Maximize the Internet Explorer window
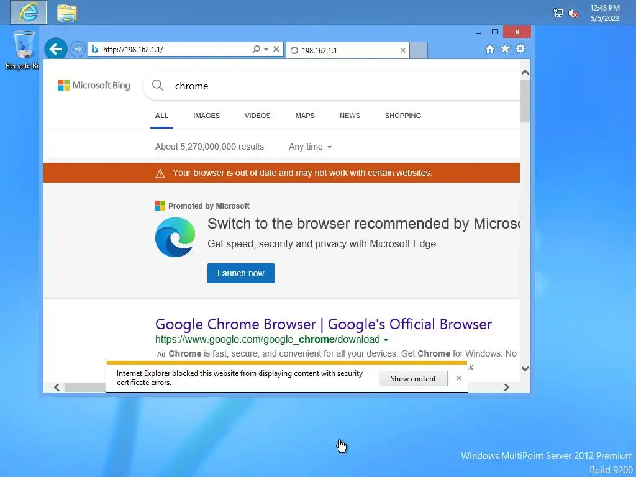This screenshot has width=636, height=477. pyautogui.click(x=495, y=32)
